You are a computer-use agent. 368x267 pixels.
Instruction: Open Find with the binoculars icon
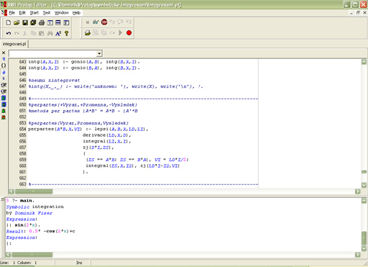coord(50,33)
